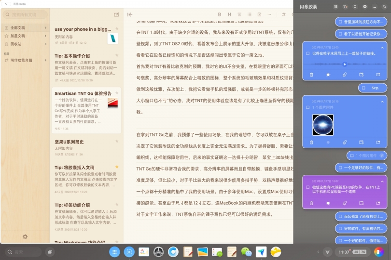
Task: Open the launcher grid in the dock
Action: pos(114,251)
